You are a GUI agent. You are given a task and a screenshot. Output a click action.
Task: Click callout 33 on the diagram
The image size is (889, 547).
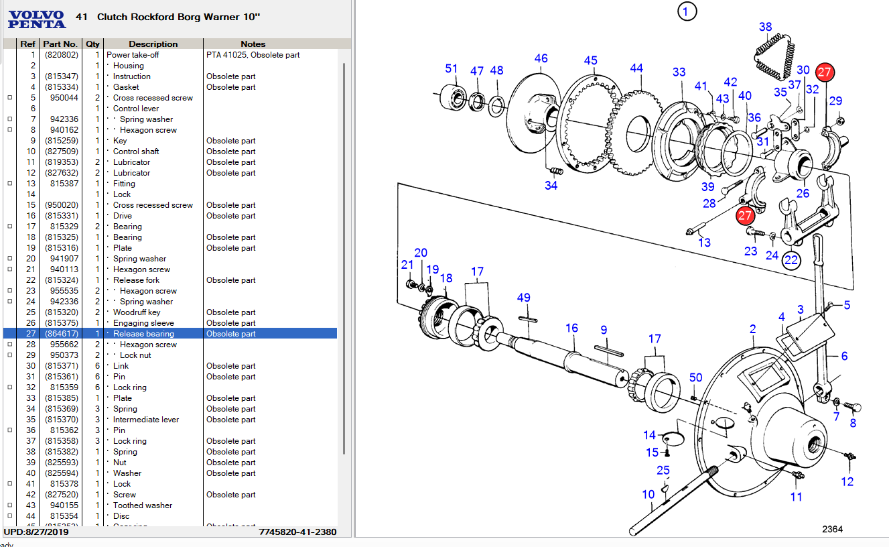point(679,72)
